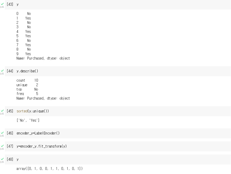Click the '0초' time label beside cell 46

[2, 136]
